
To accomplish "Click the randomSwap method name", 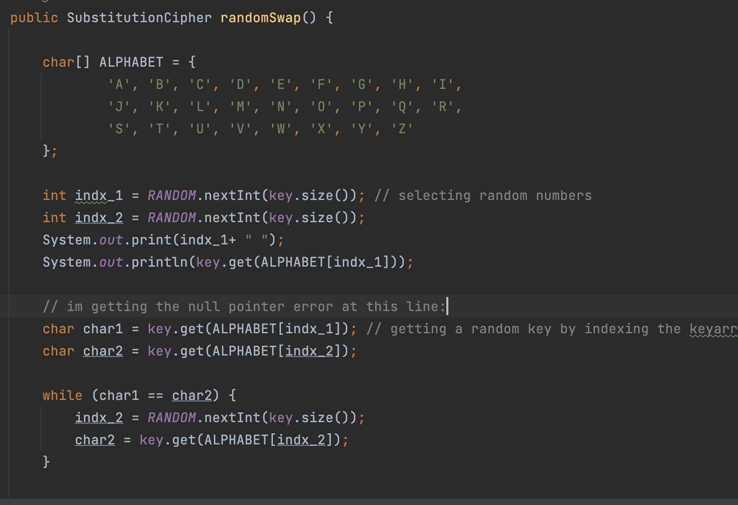I will (260, 18).
